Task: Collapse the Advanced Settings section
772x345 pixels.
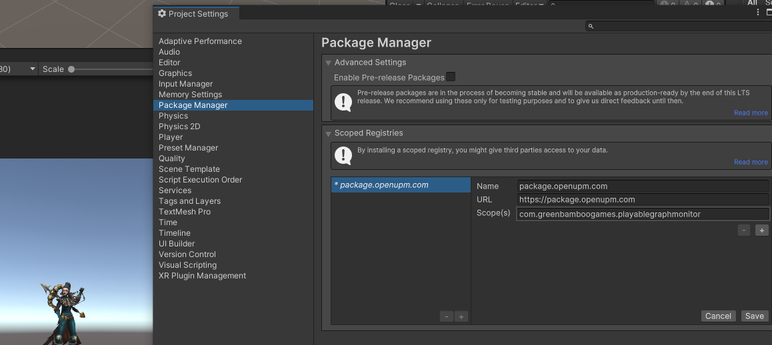Action: pyautogui.click(x=328, y=63)
